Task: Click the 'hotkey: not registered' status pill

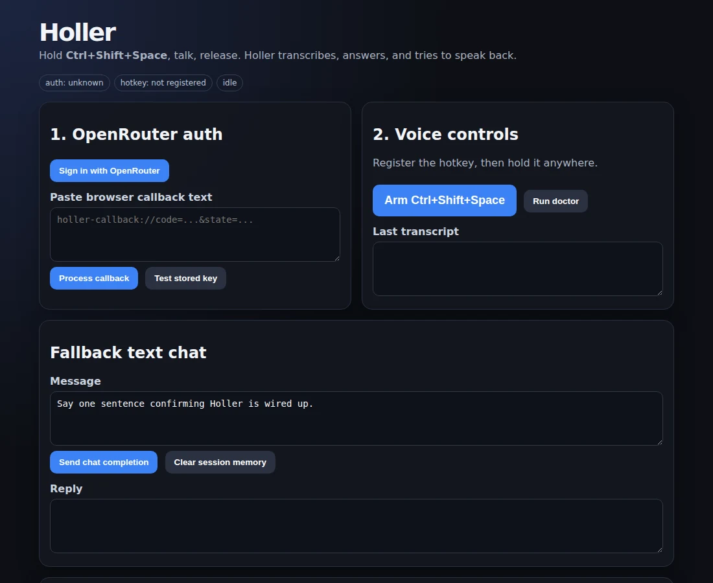Action: coord(163,83)
